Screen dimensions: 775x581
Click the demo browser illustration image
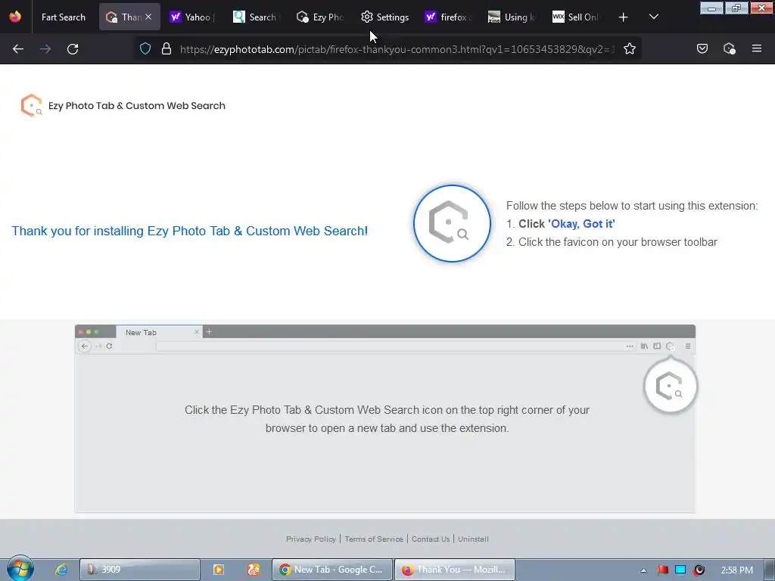coord(385,418)
